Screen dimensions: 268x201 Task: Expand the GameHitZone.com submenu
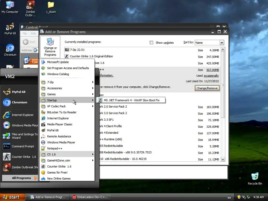[x=67, y=160]
